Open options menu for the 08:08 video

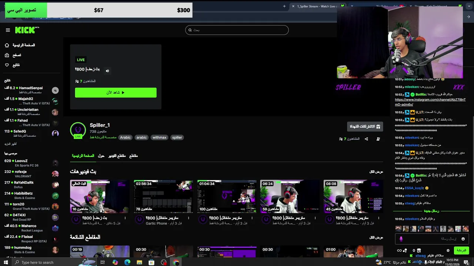point(378,218)
